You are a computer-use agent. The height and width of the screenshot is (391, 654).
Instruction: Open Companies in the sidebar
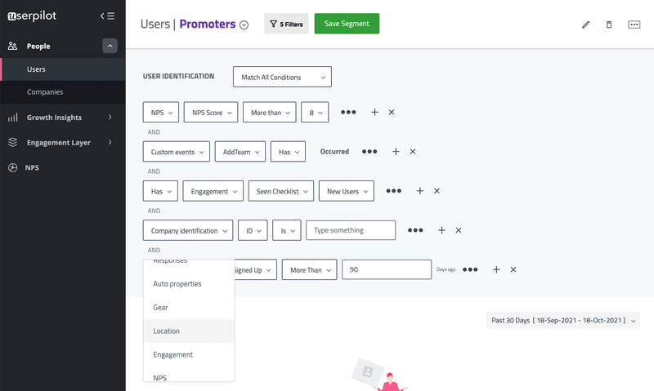[45, 92]
